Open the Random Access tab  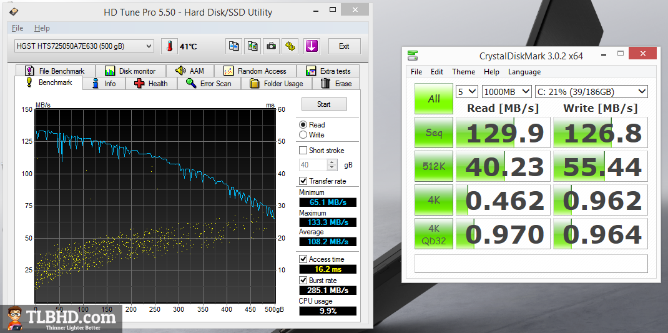[x=255, y=71]
